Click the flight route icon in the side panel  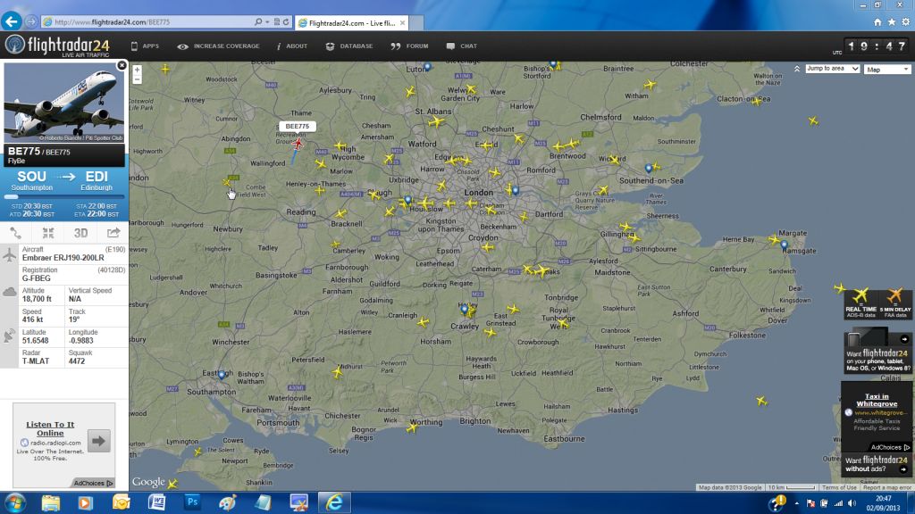click(x=16, y=233)
